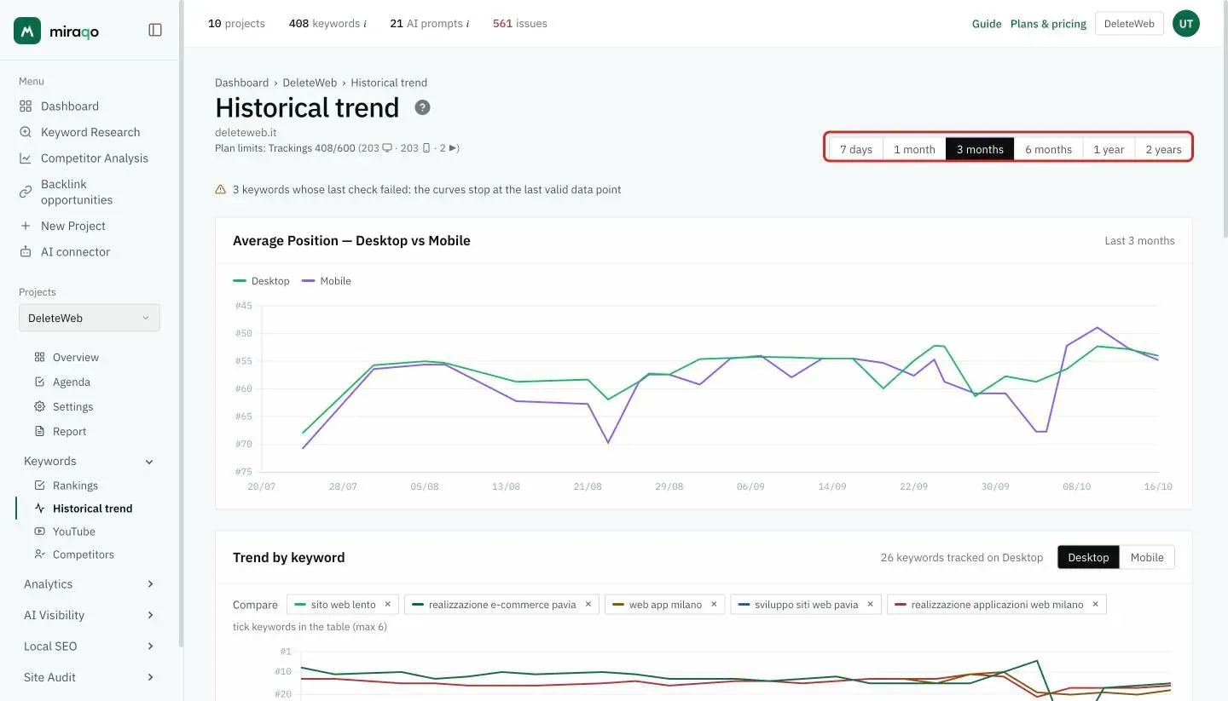Click the keywords info icon in header
Image resolution: width=1228 pixels, height=701 pixels.
[x=365, y=24]
